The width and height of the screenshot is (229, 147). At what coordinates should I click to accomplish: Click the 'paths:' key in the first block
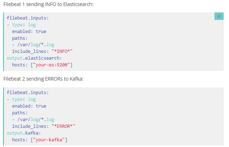tap(20, 38)
